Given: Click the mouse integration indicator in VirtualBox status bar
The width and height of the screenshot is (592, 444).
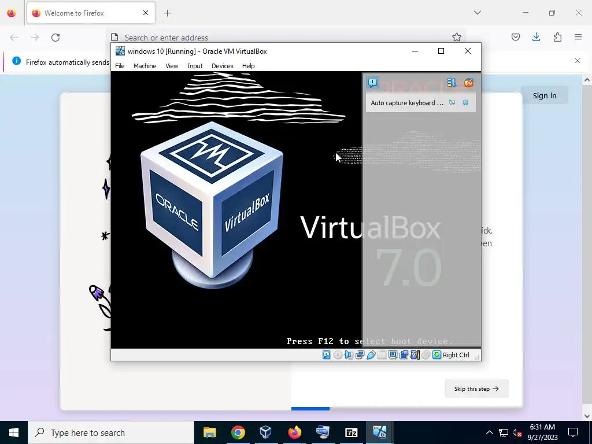Looking at the screenshot, I should [x=426, y=355].
